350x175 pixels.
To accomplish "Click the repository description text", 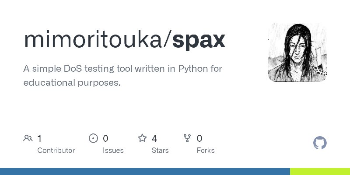I will tap(122, 76).
